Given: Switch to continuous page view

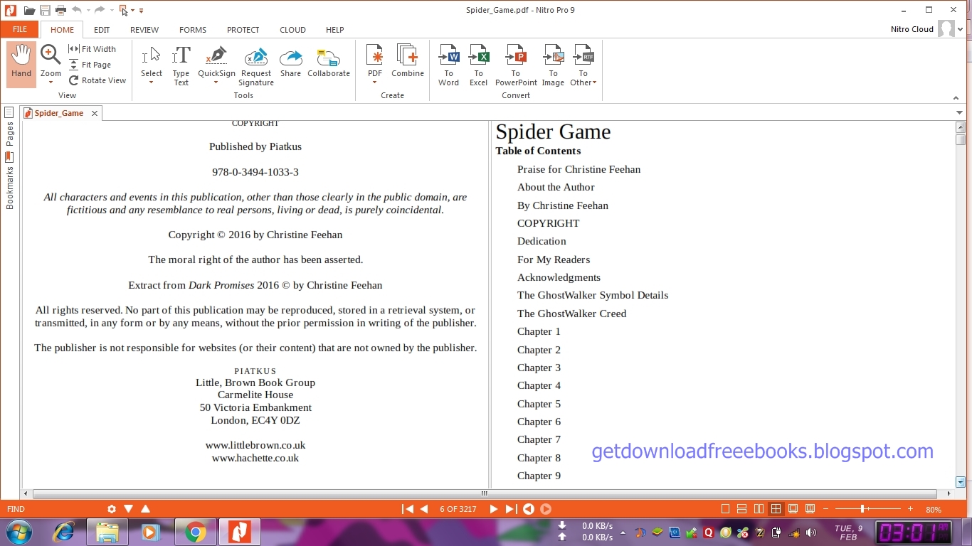Looking at the screenshot, I should pyautogui.click(x=741, y=509).
